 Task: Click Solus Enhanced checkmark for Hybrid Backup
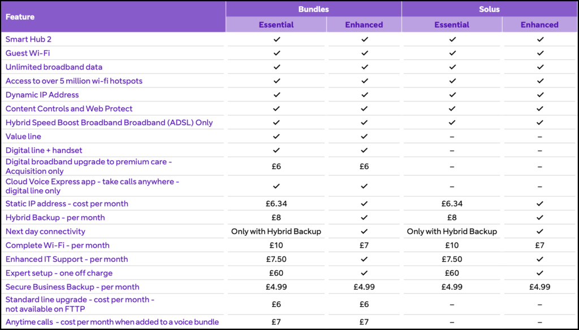coord(540,218)
